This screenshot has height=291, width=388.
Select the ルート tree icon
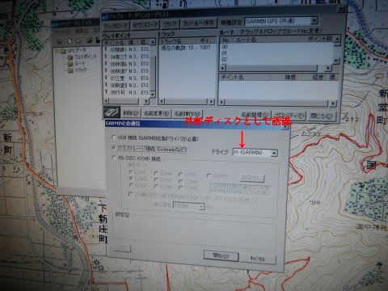point(70,64)
